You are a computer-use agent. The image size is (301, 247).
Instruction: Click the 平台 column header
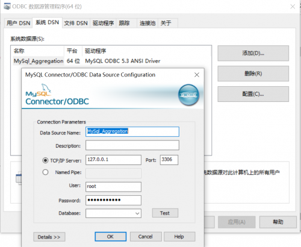[73, 51]
